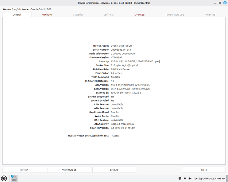
Task: Click Rotation Rate value Solid State Device
Action: click(x=120, y=69)
